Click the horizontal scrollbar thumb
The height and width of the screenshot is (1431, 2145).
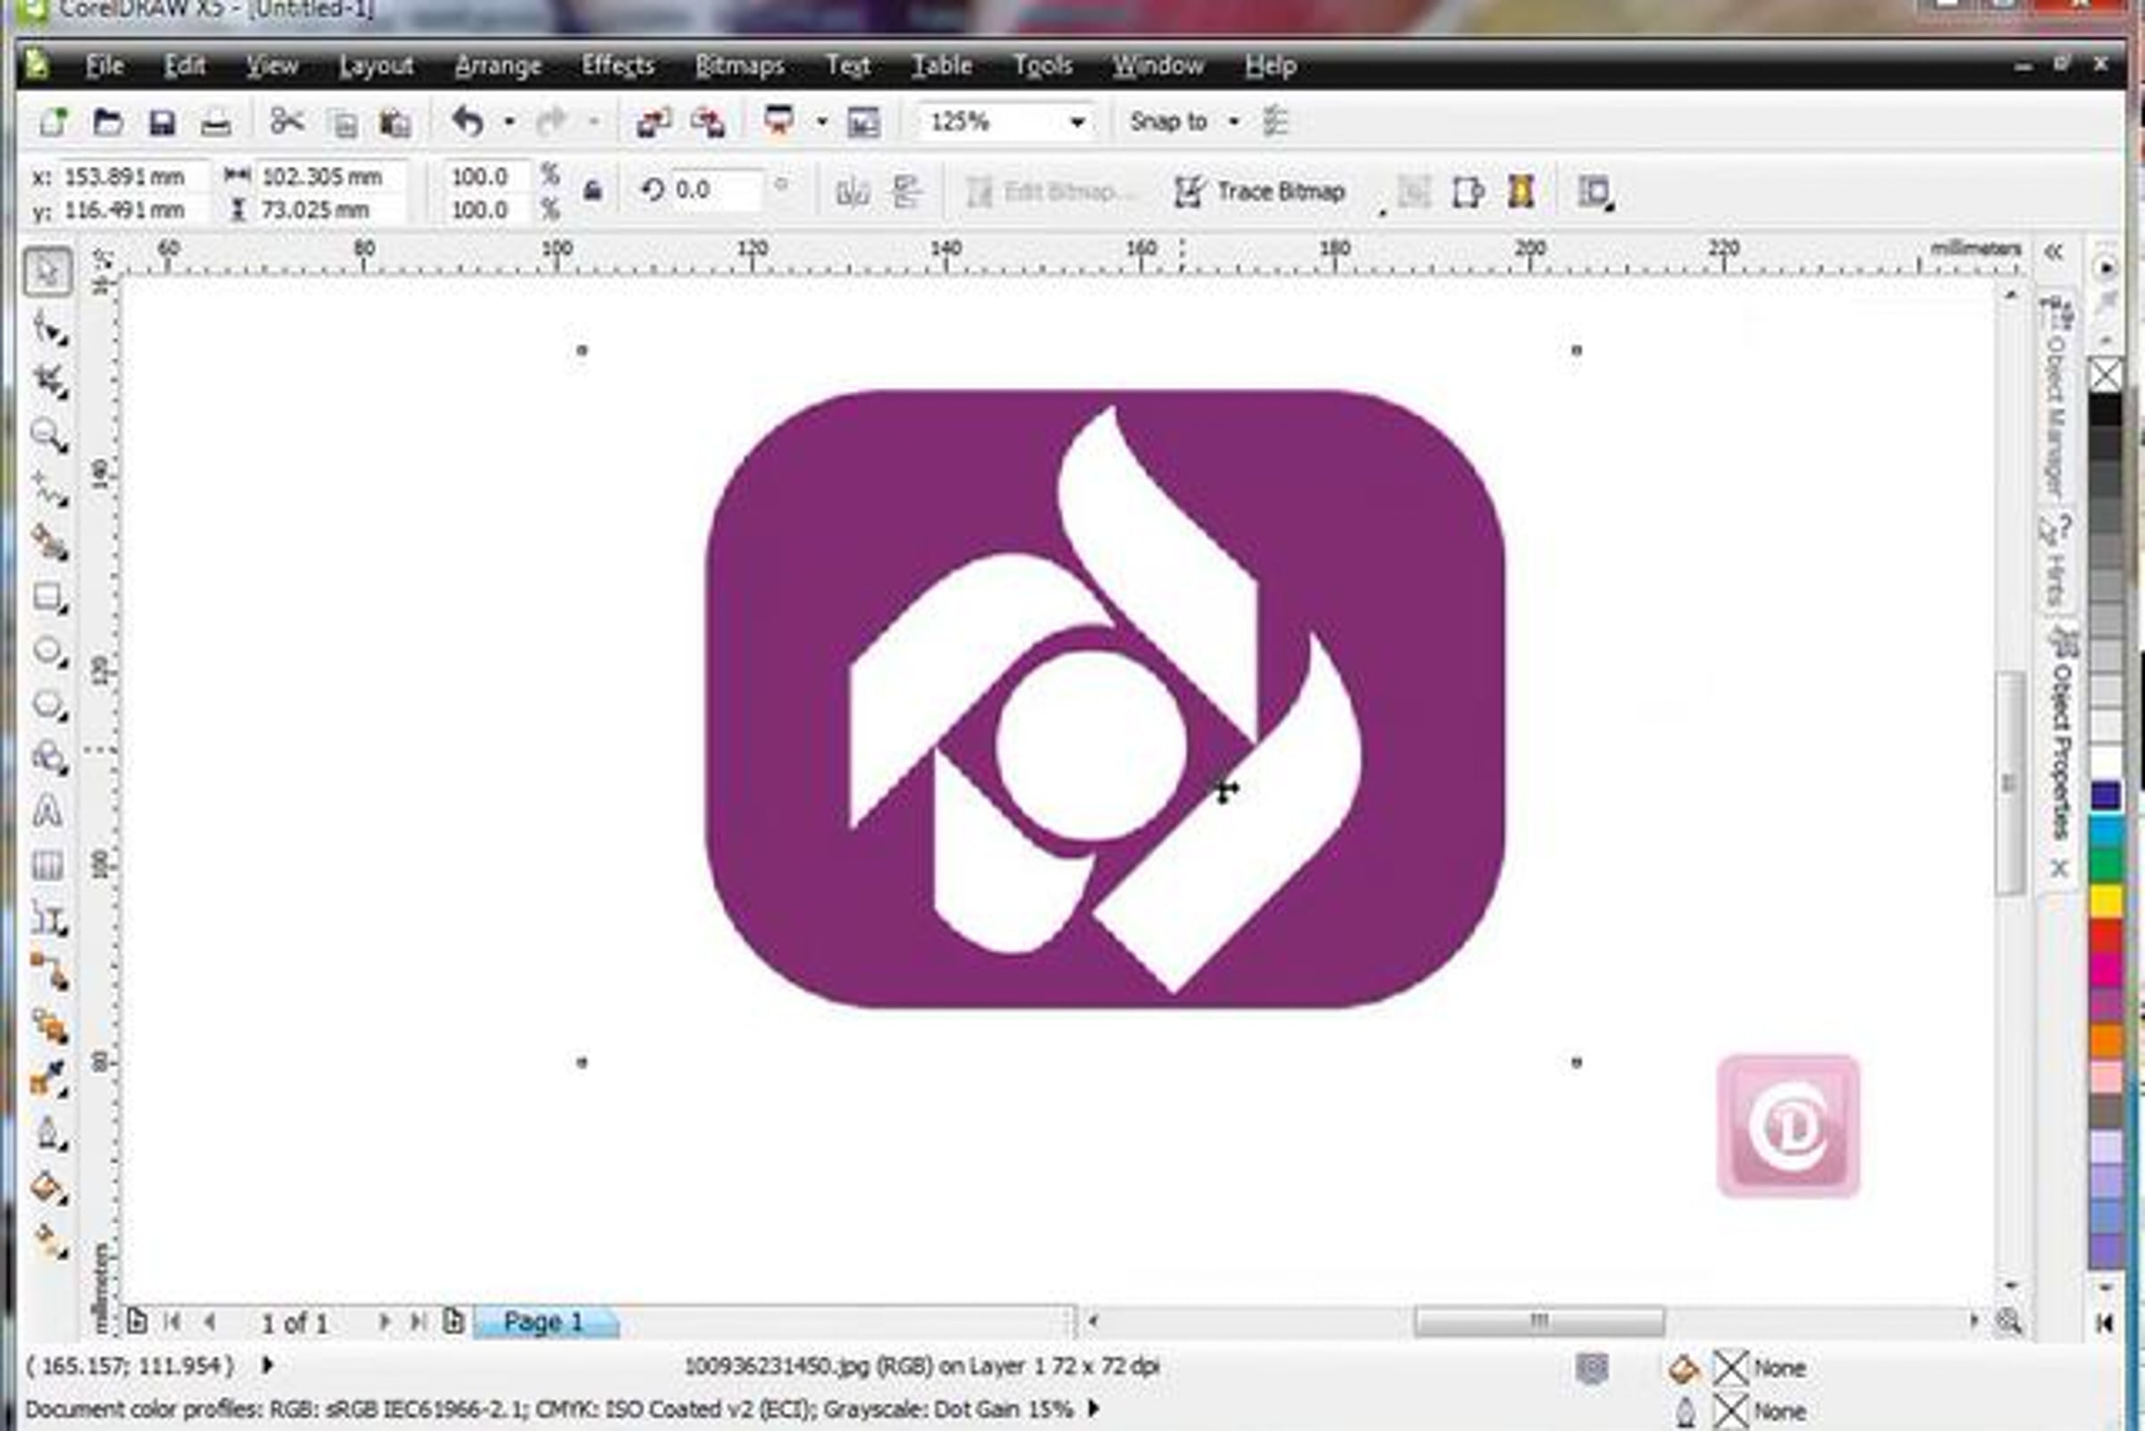tap(1539, 1320)
